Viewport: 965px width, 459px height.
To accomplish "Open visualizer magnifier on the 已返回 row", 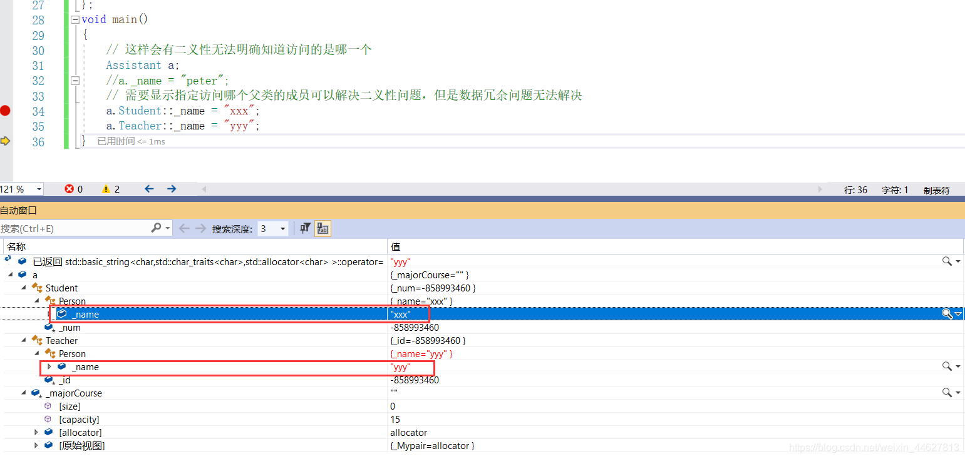I will [947, 261].
